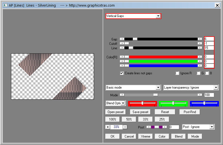Click the green color slider track
Viewport: 223px width, 145px height.
click(163, 61)
